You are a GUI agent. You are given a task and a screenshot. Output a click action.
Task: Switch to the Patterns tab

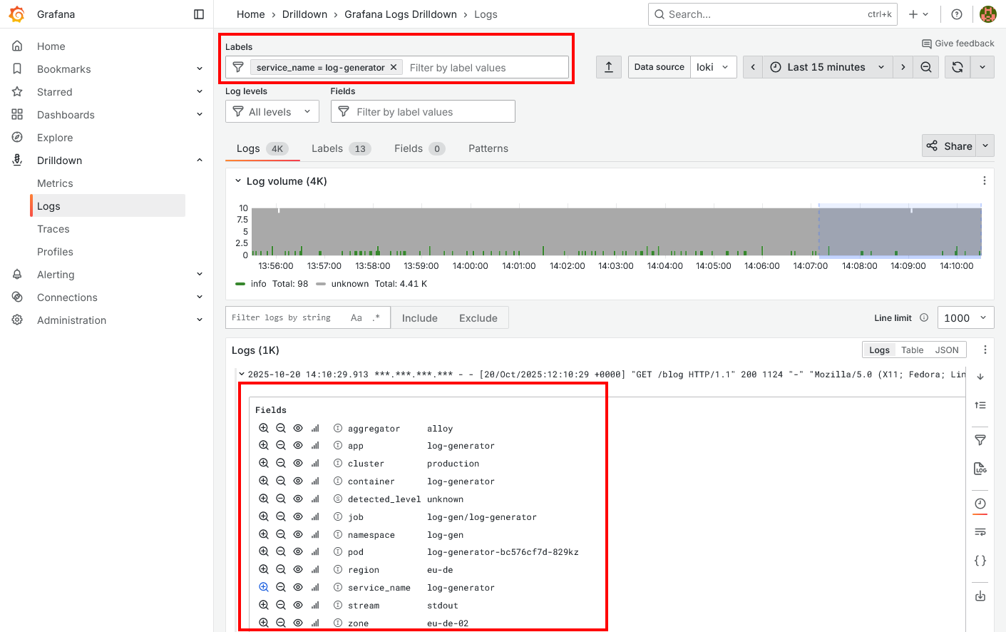tap(488, 148)
